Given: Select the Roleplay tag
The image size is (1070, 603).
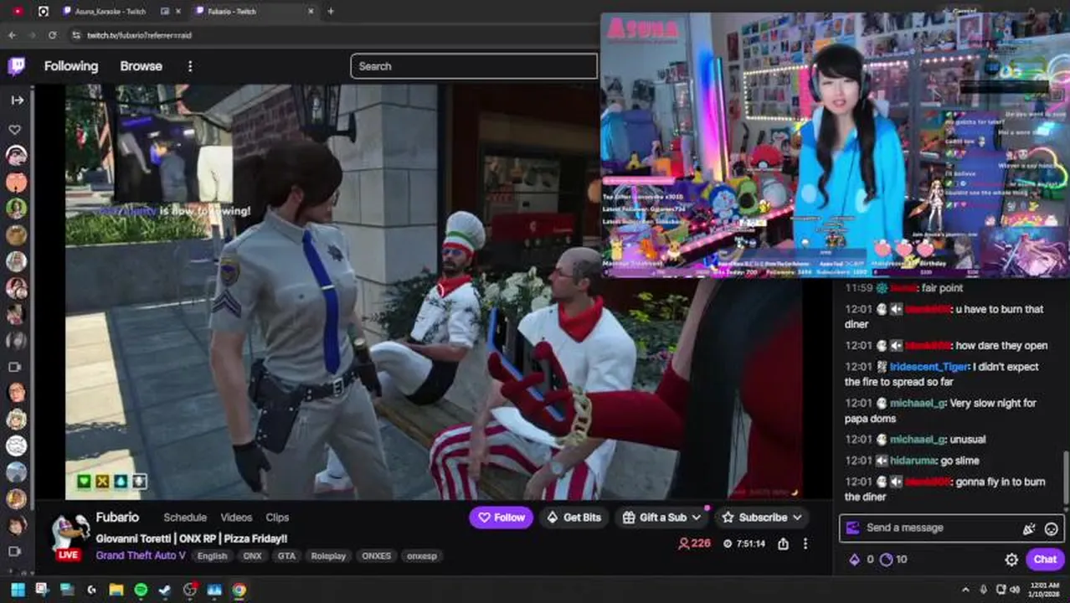Looking at the screenshot, I should pyautogui.click(x=328, y=555).
